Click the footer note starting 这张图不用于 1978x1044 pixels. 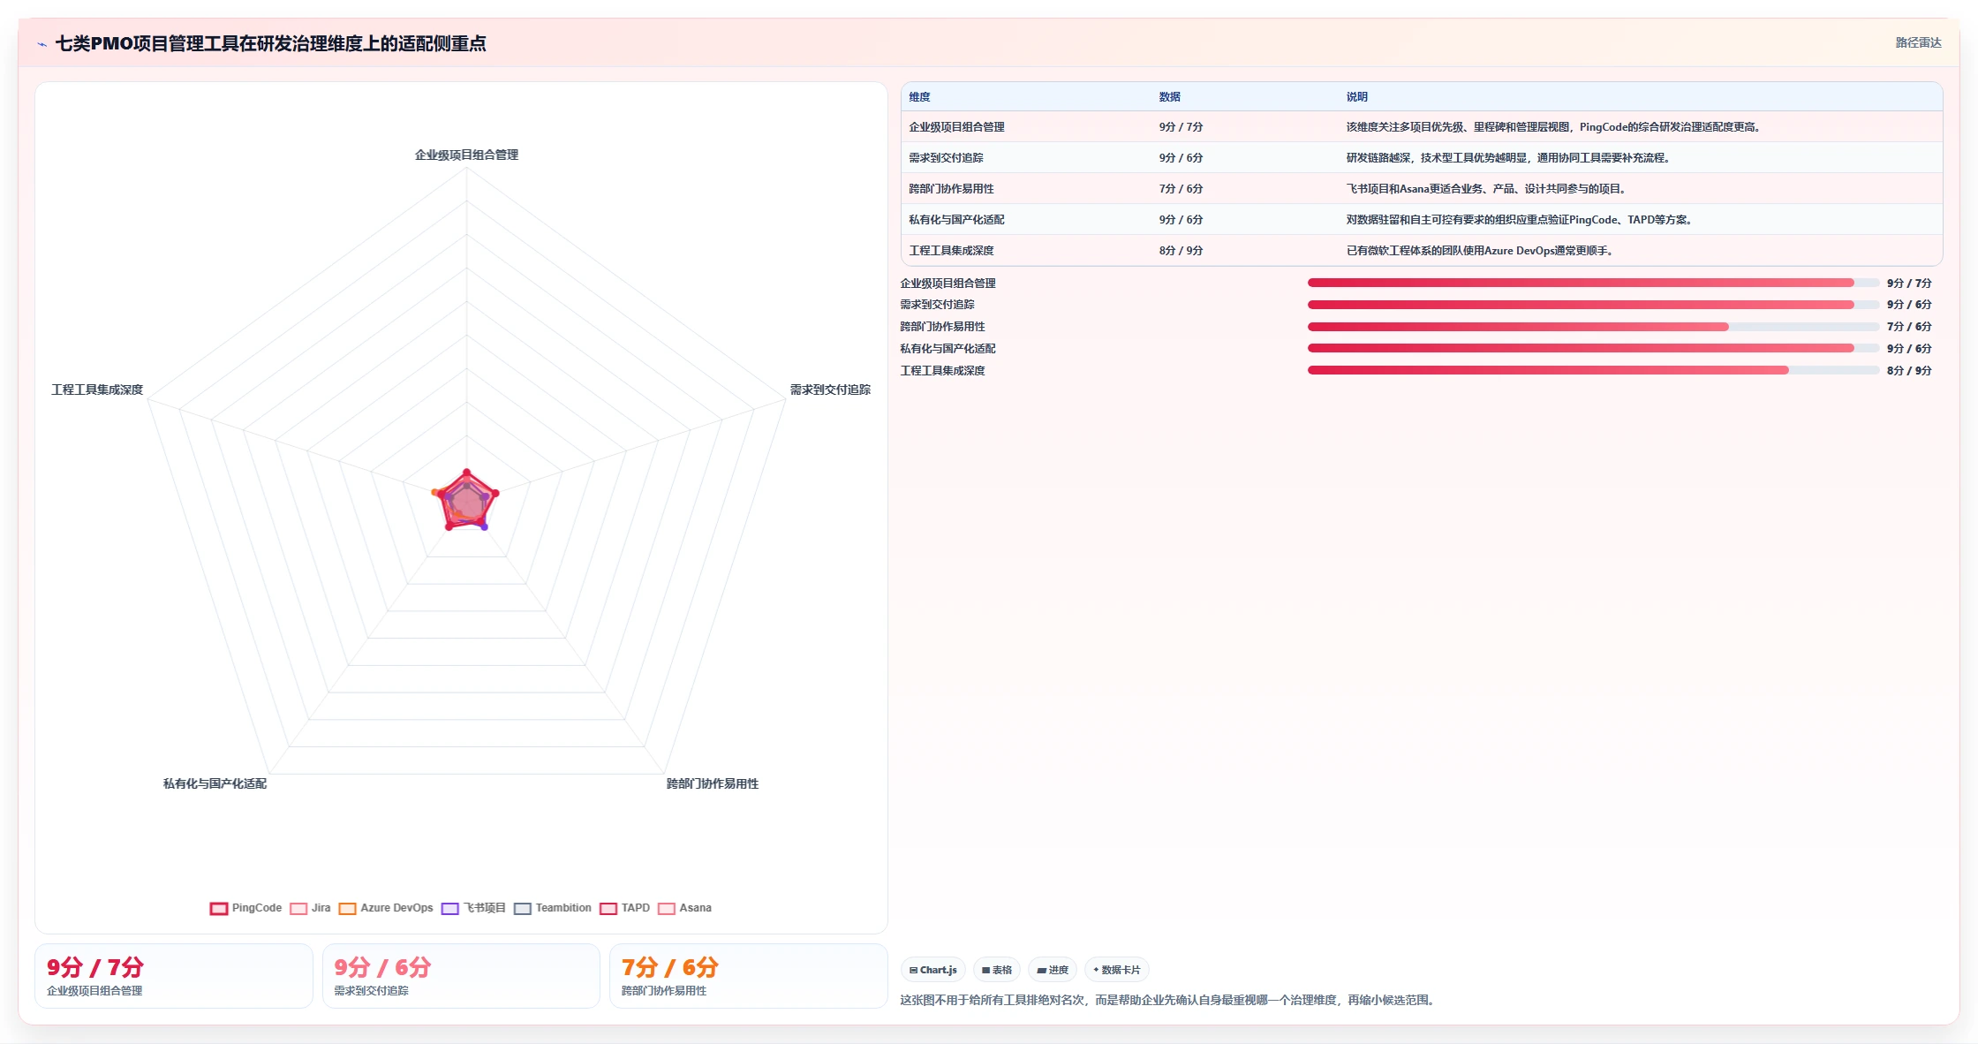coord(1169,1001)
